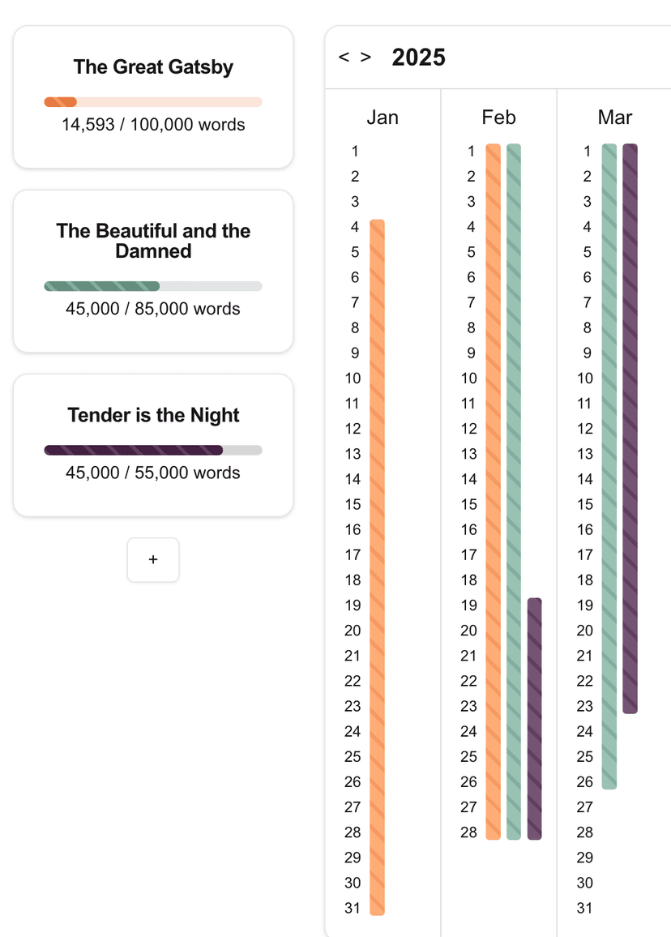Click day 31 in the January column
This screenshot has height=937, width=671.
(353, 909)
